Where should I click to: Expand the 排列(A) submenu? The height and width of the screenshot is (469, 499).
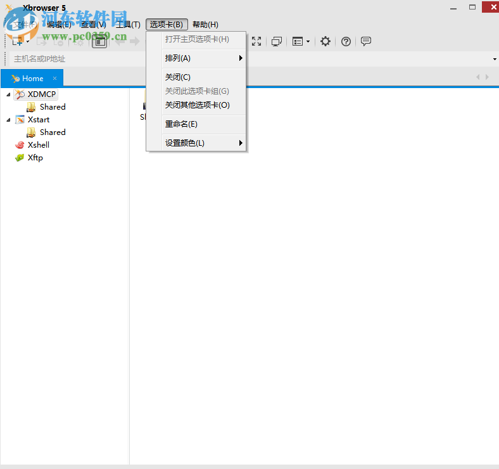tap(196, 58)
